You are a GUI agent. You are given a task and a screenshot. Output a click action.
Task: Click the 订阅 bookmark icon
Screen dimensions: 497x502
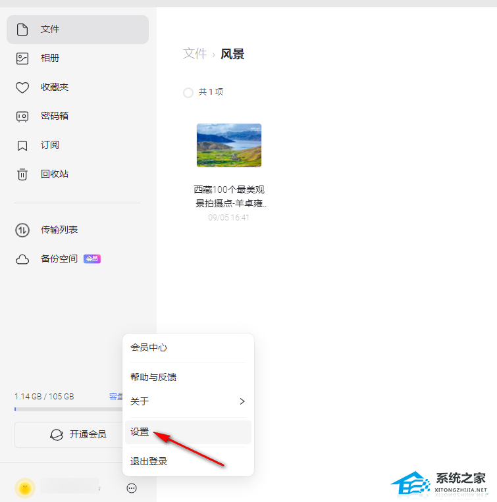click(x=22, y=145)
